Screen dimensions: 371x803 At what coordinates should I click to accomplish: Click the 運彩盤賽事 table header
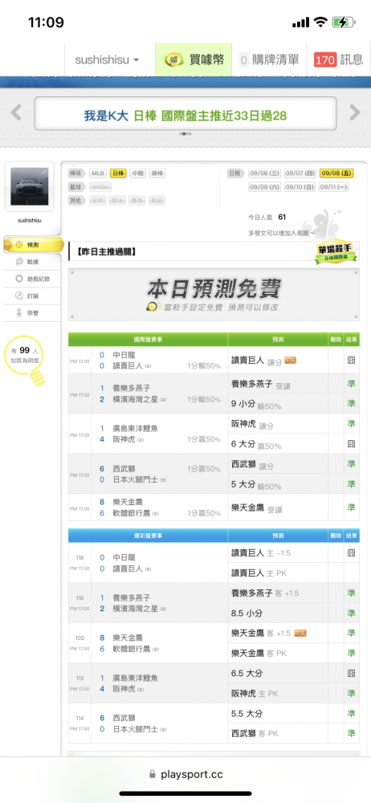148,536
